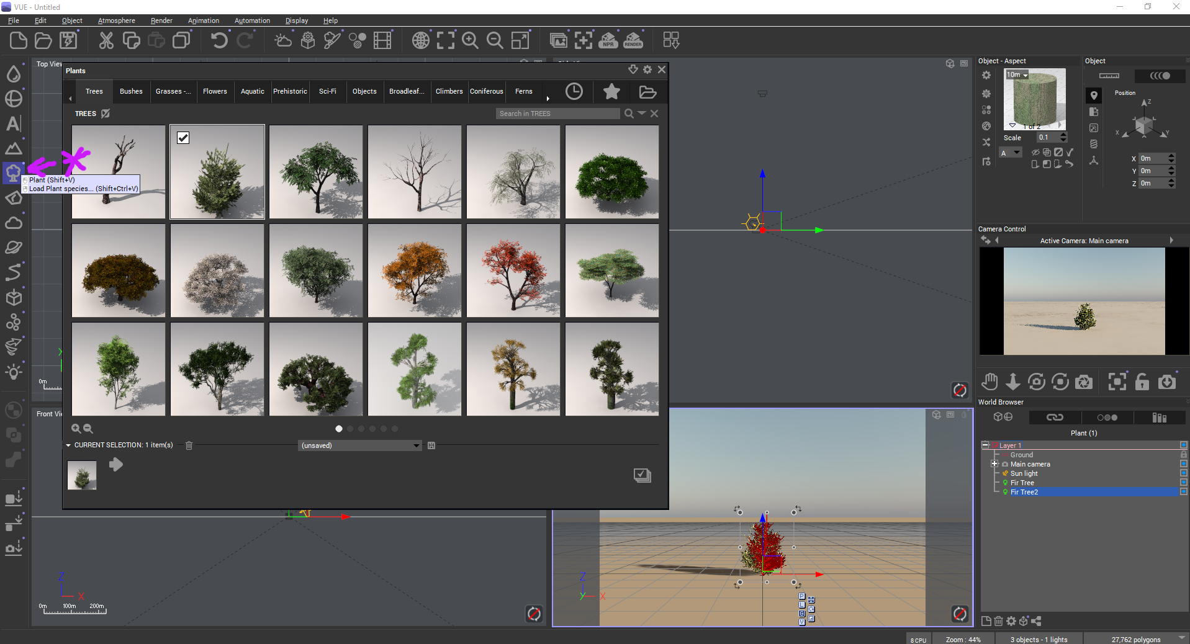This screenshot has height=644, width=1190.
Task: Show next plant category tabs arrow
Action: pyautogui.click(x=548, y=98)
